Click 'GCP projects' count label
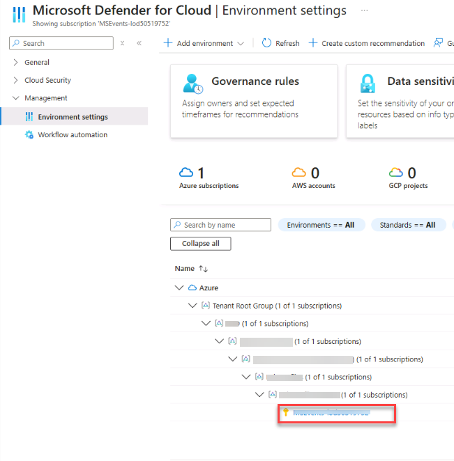Viewport: 454px width, 461px height. point(408,186)
